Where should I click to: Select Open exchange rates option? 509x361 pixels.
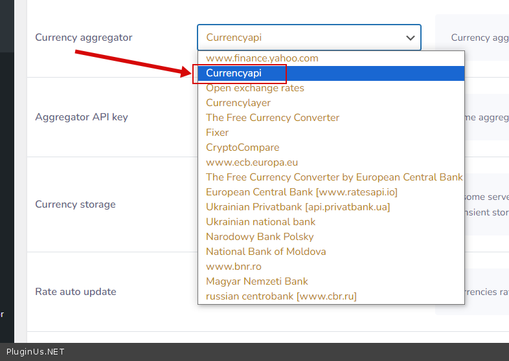pos(255,88)
